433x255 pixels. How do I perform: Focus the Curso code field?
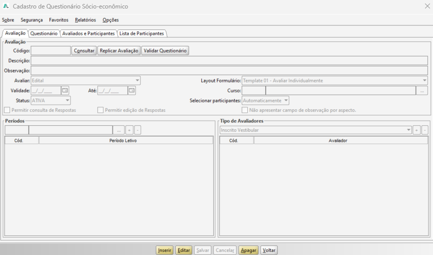[x=254, y=90]
